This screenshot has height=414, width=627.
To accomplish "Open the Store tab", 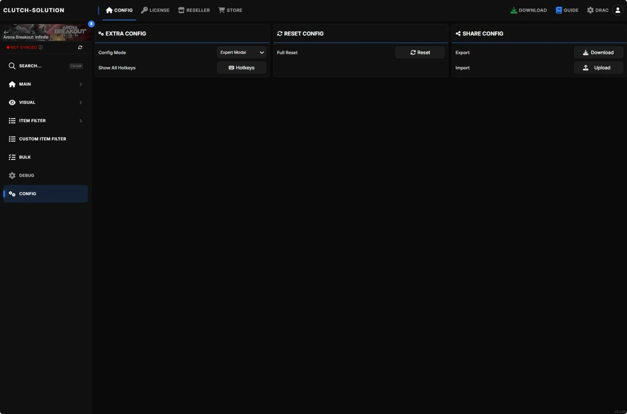I will click(230, 10).
